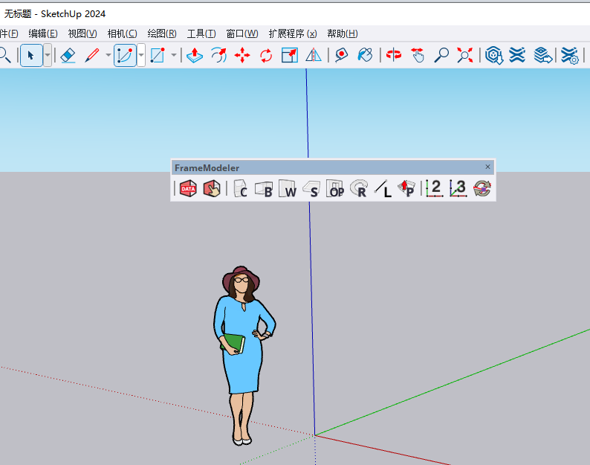Select FrameModeler R tool
This screenshot has height=465, width=590.
[359, 188]
